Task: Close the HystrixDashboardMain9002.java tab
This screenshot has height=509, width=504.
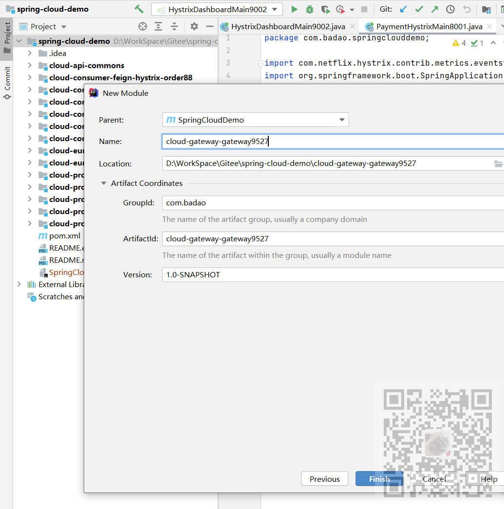Action: coord(353,26)
